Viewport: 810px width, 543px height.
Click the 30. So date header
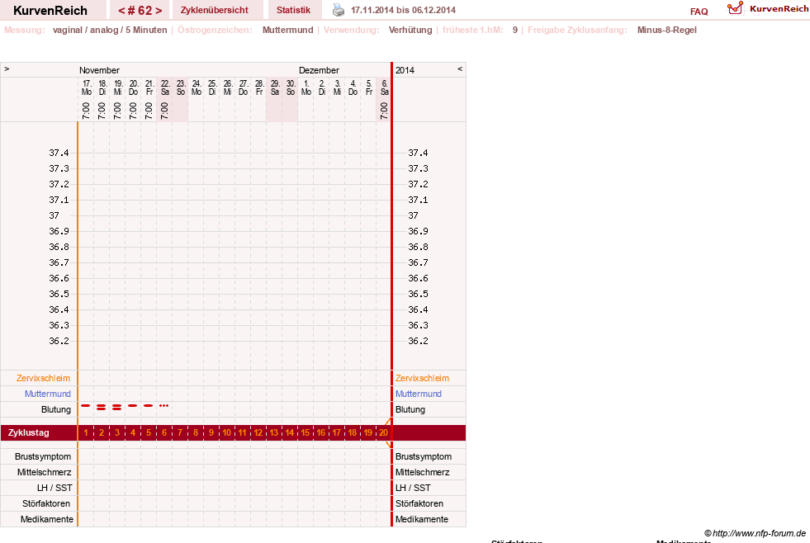[291, 87]
